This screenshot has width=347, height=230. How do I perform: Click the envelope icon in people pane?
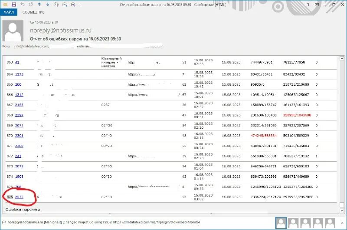tap(4, 222)
